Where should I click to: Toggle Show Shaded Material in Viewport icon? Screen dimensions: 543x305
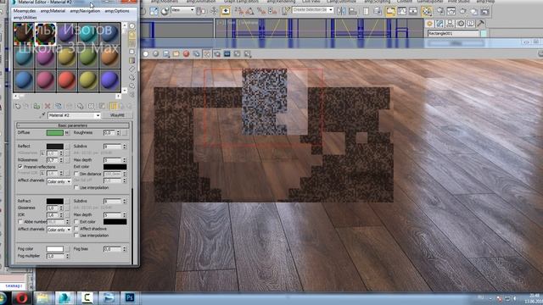[102, 106]
